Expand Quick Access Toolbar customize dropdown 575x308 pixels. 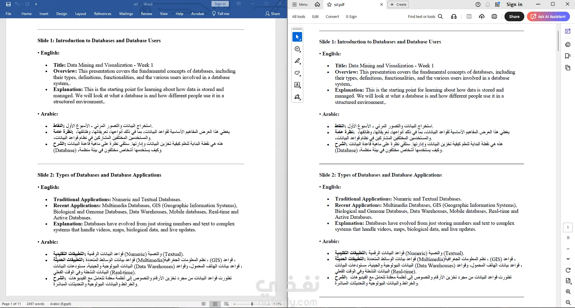pyautogui.click(x=36, y=4)
